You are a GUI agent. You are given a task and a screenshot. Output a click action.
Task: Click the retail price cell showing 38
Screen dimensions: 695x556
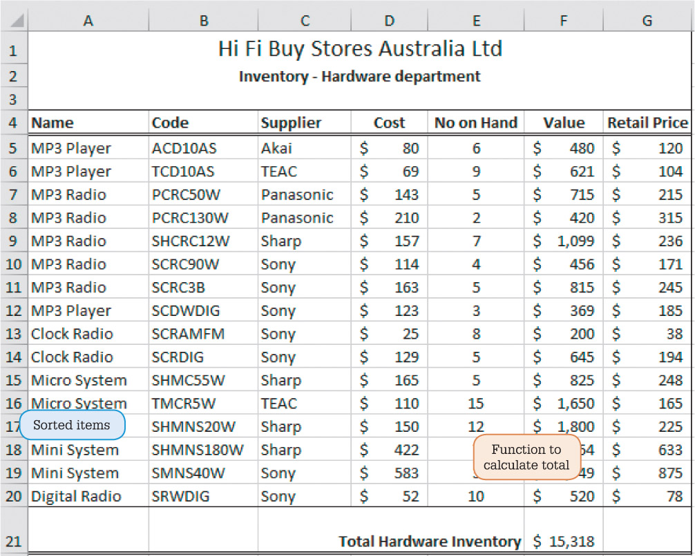(x=647, y=334)
